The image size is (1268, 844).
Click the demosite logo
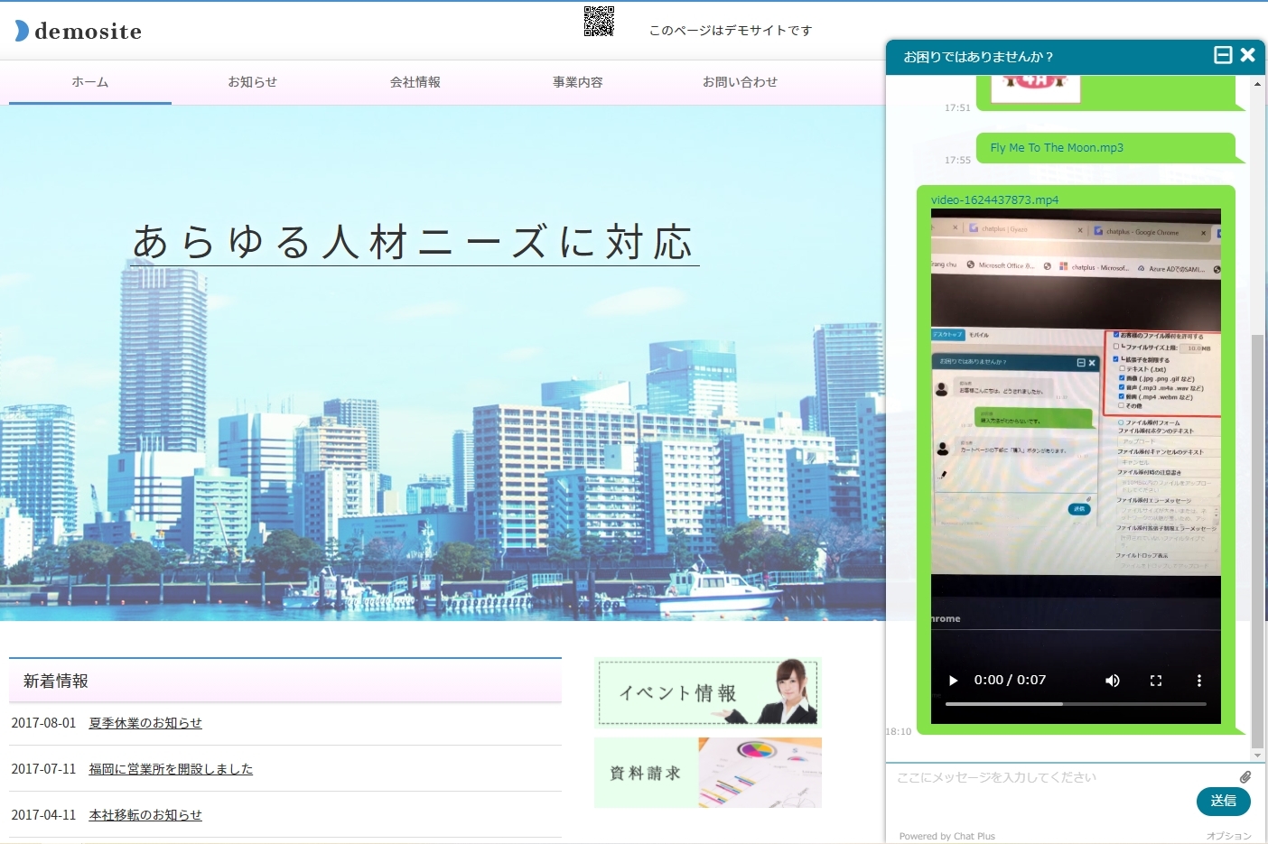point(79,32)
